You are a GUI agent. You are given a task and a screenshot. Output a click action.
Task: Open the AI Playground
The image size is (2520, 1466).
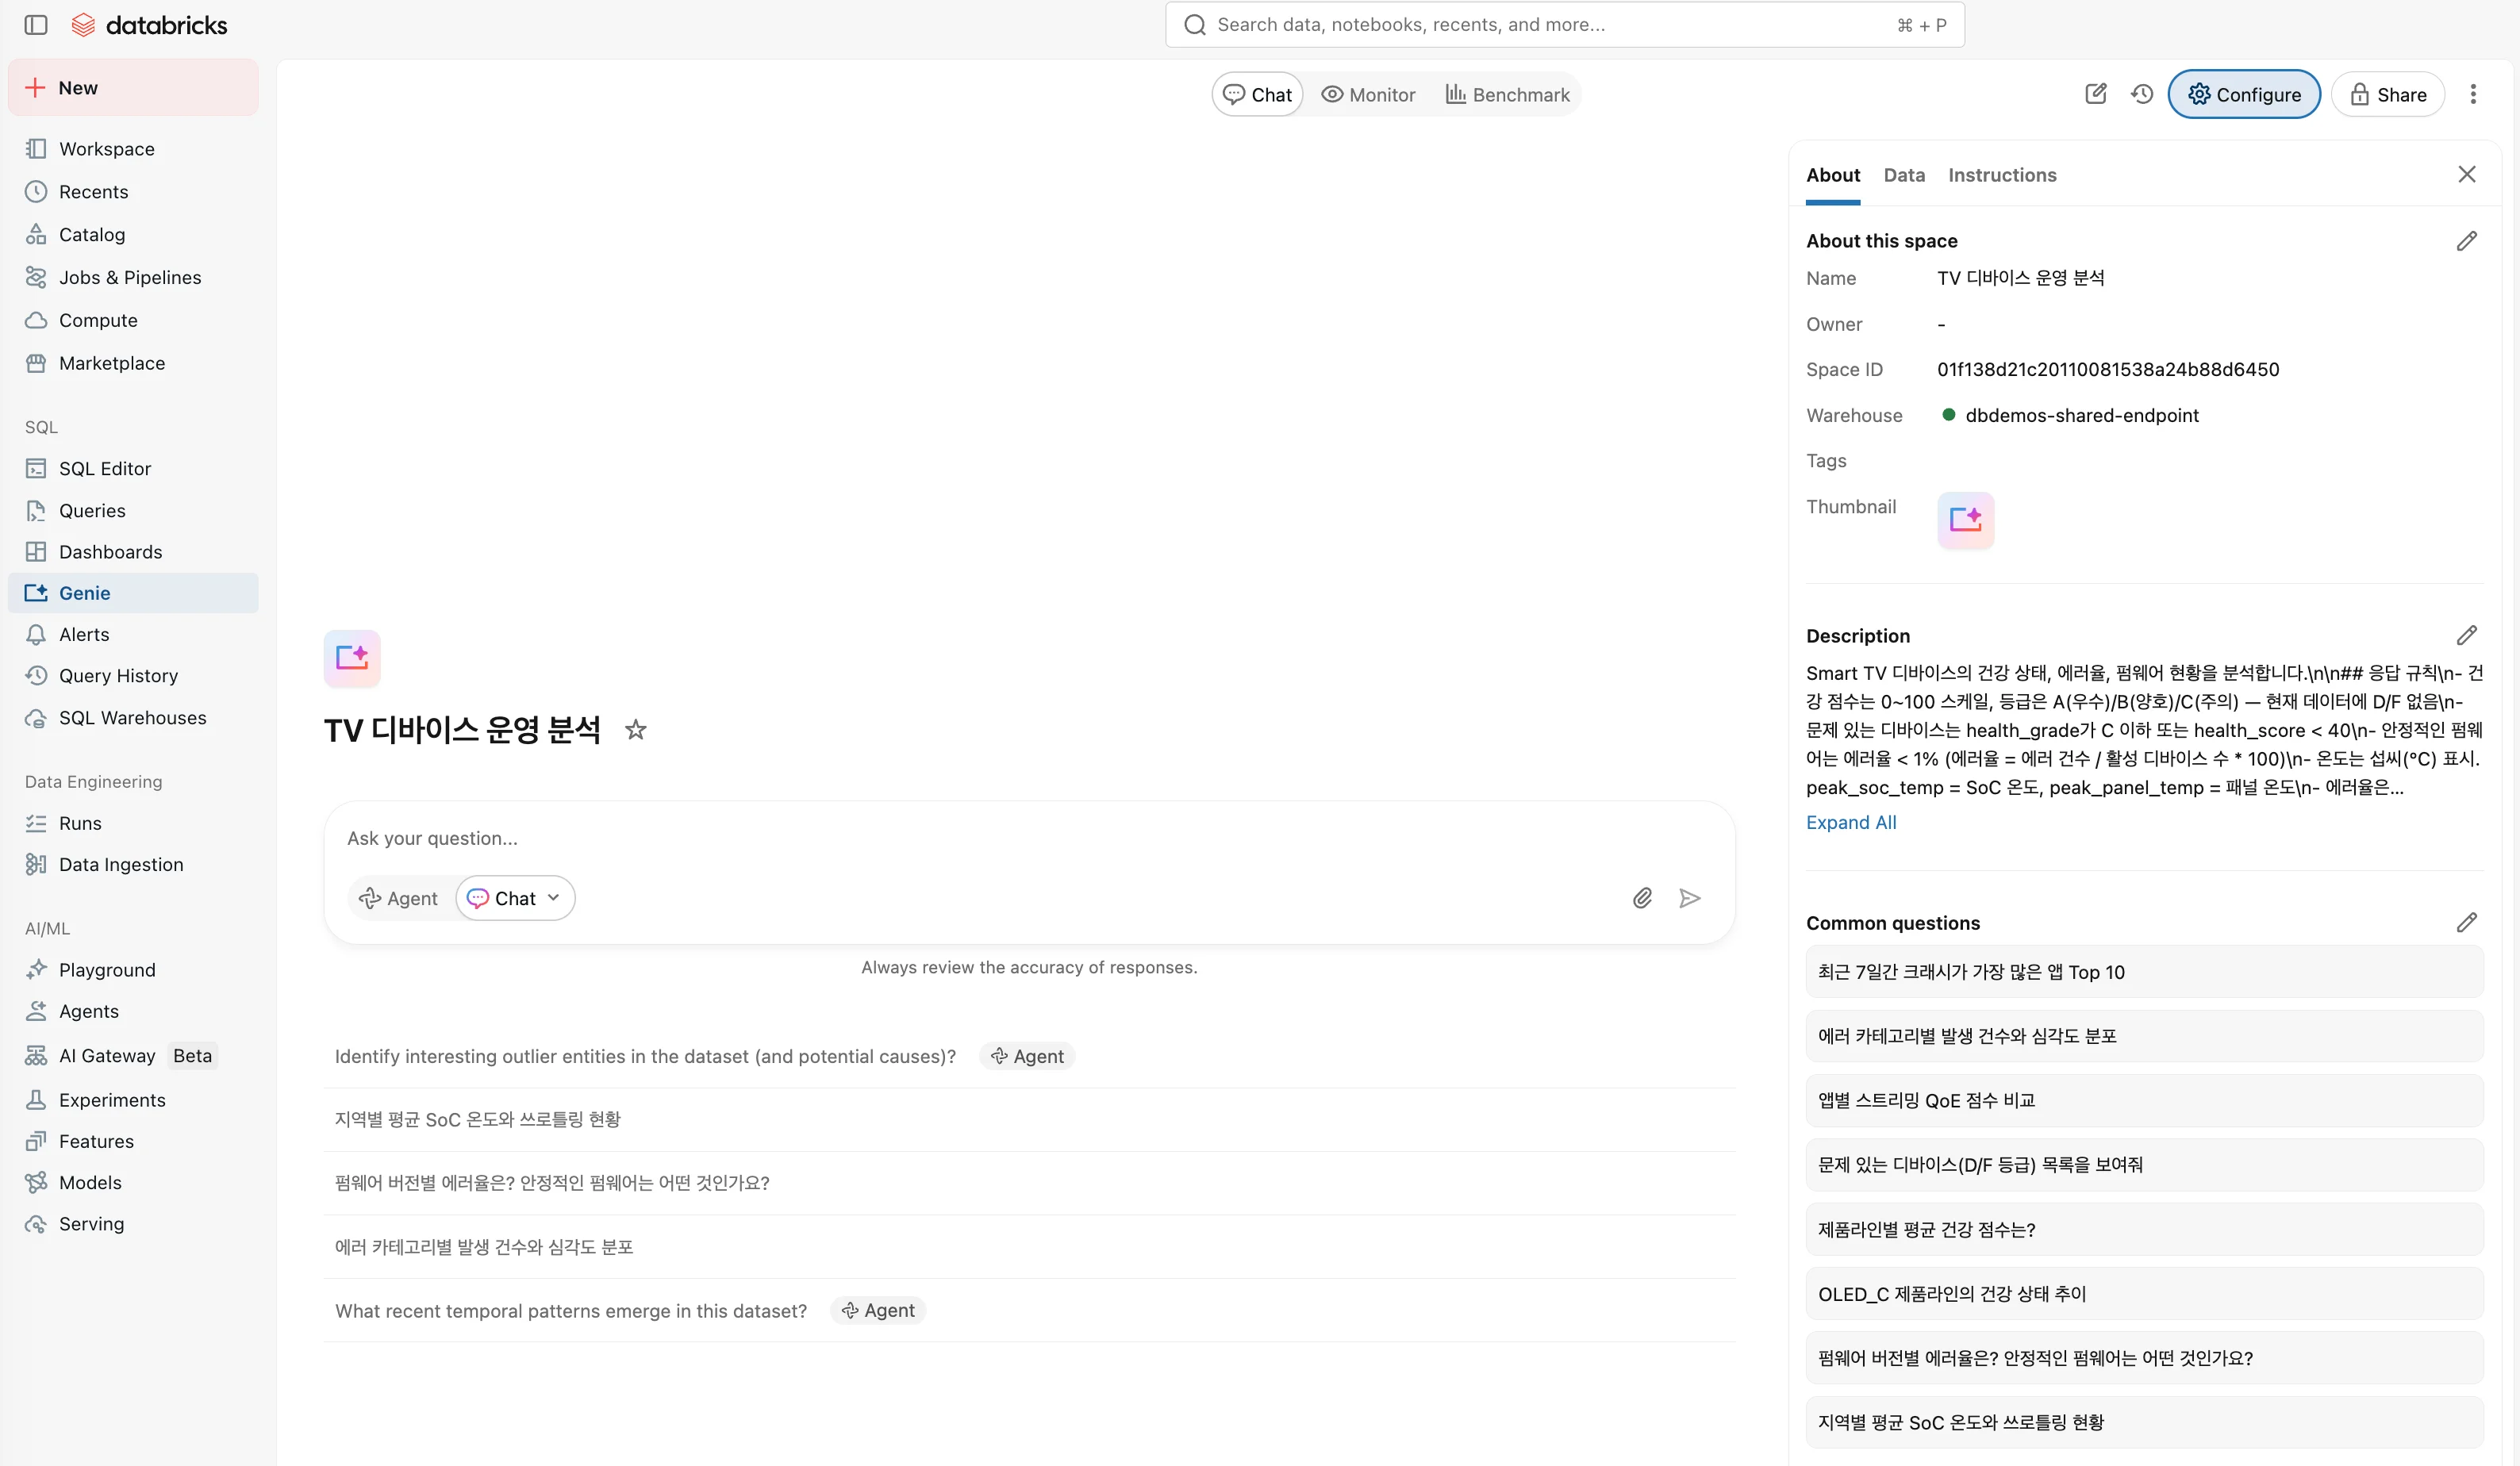(x=133, y=970)
